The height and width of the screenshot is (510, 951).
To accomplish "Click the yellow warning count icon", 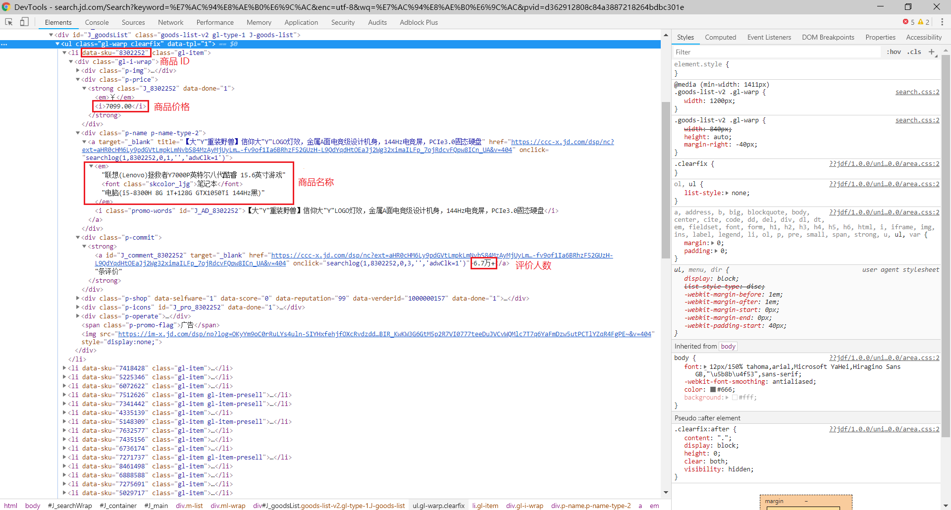I will point(920,22).
